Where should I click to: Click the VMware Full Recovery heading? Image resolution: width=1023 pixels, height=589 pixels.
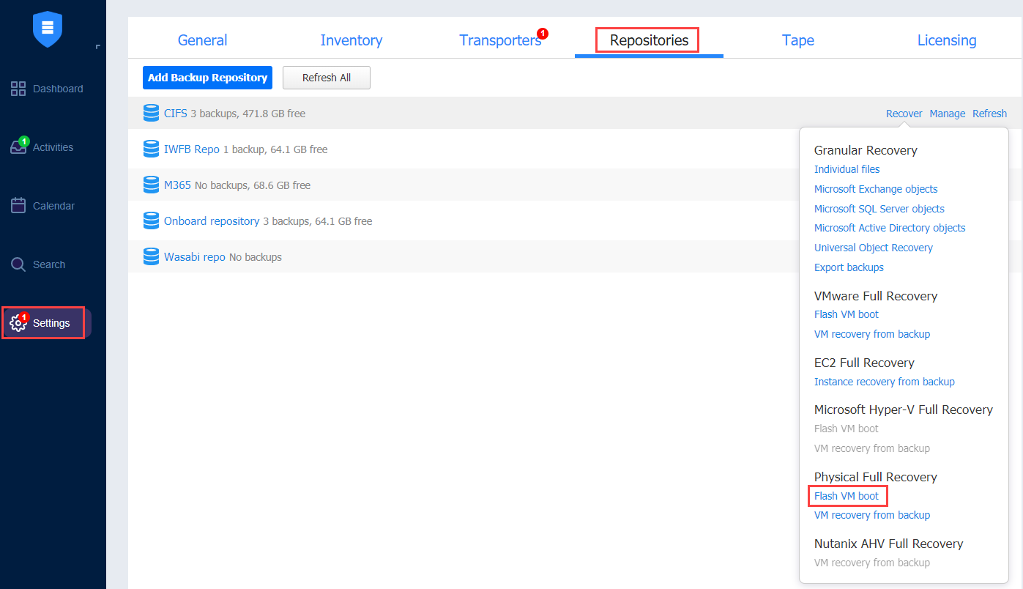tap(876, 296)
